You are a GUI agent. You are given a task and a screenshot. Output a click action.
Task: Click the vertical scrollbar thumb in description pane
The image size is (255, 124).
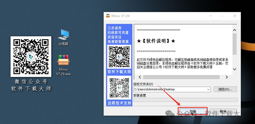(x=234, y=44)
